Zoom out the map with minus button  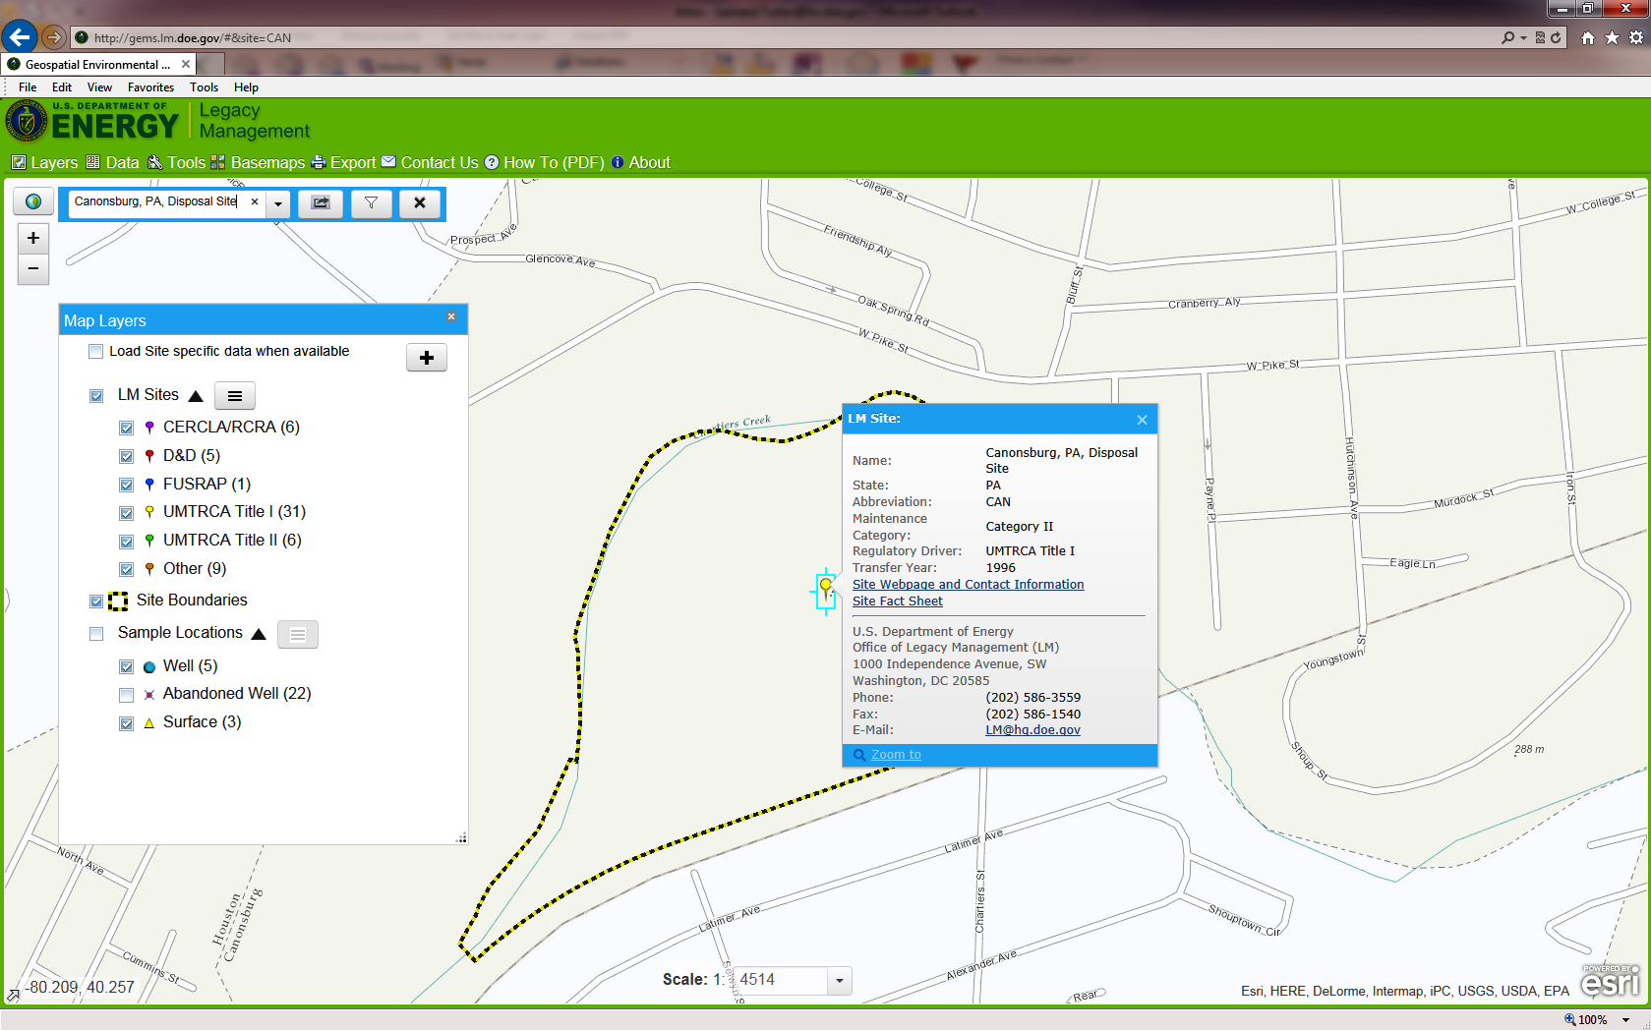click(x=33, y=268)
